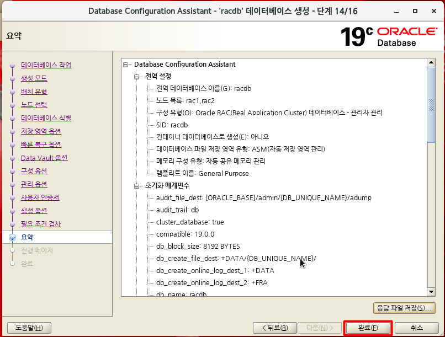Select the current 요약 step
The height and width of the screenshot is (337, 445).
[27, 237]
